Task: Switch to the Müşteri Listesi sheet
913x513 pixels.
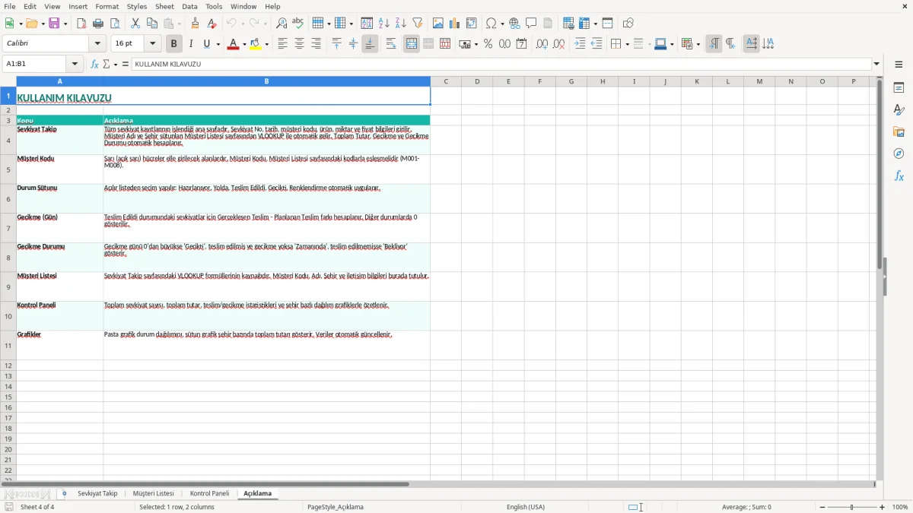Action: [153, 494]
